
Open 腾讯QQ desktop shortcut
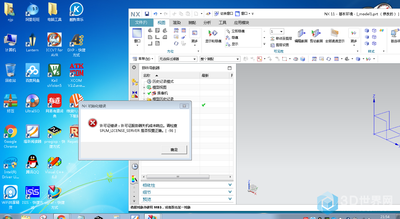point(32,164)
